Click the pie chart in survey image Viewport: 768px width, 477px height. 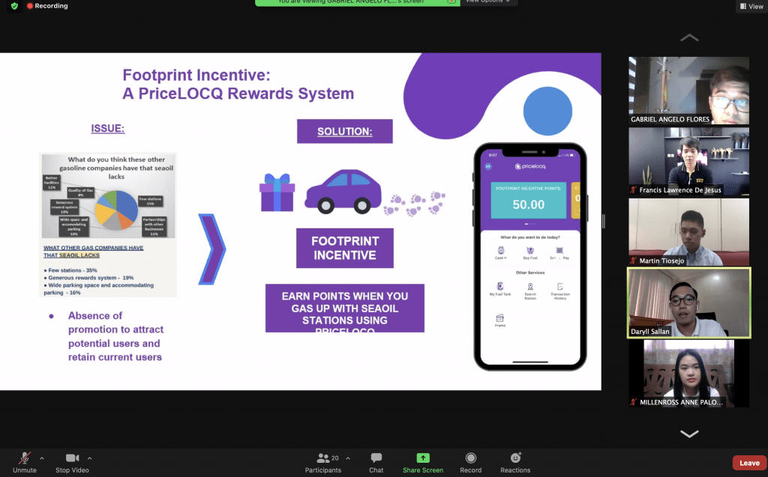click(116, 210)
